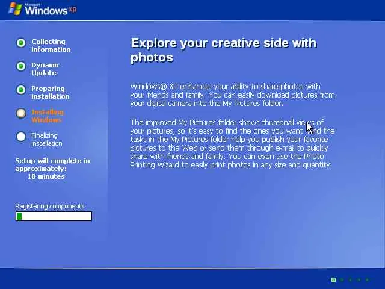The width and height of the screenshot is (385, 289).
Task: Click the 'Explore your creative side' heading
Action: coord(224,50)
